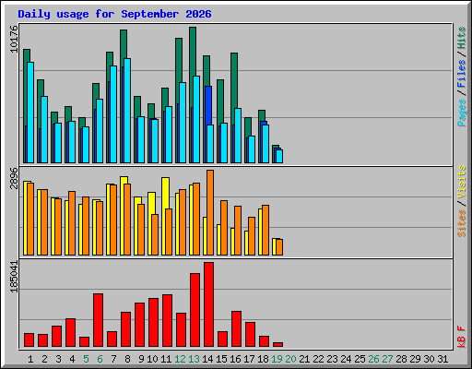The width and height of the screenshot is (472, 369).
Task: Click the yellow visits bar for day 11
Action: click(x=165, y=193)
